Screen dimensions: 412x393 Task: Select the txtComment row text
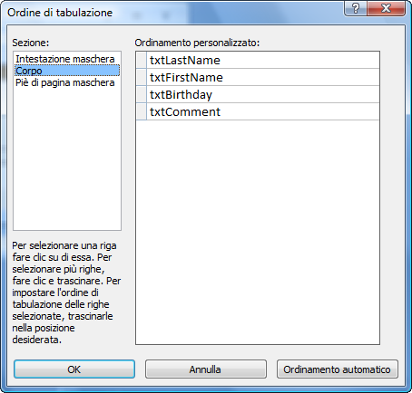(x=185, y=111)
